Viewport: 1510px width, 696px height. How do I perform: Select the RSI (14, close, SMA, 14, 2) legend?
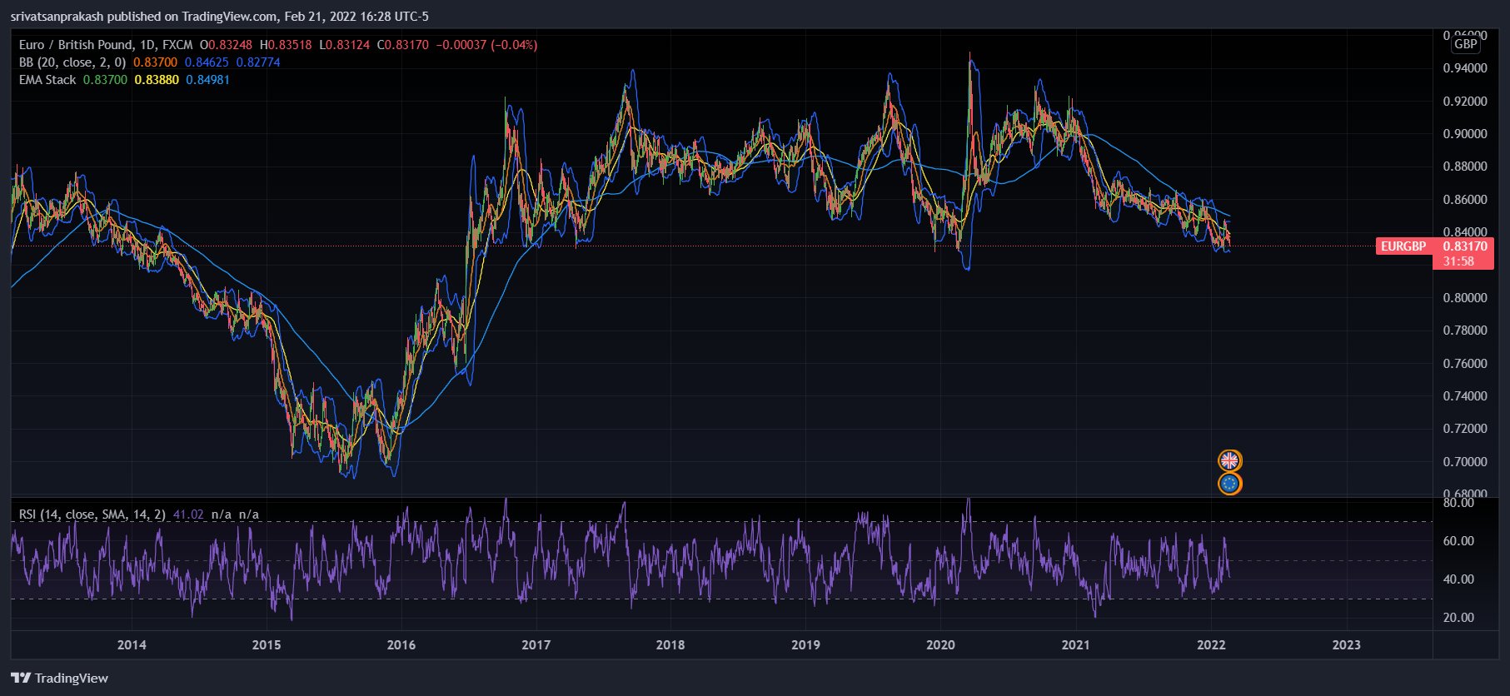pyautogui.click(x=92, y=515)
